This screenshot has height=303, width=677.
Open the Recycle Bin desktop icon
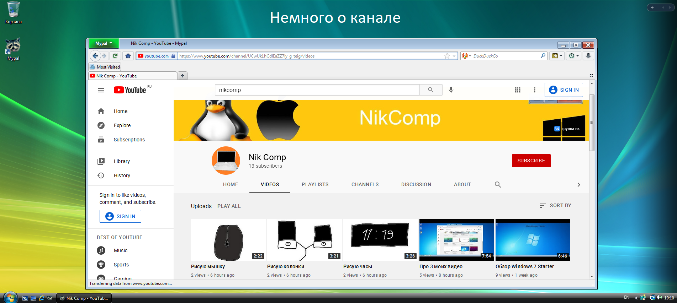(x=14, y=13)
